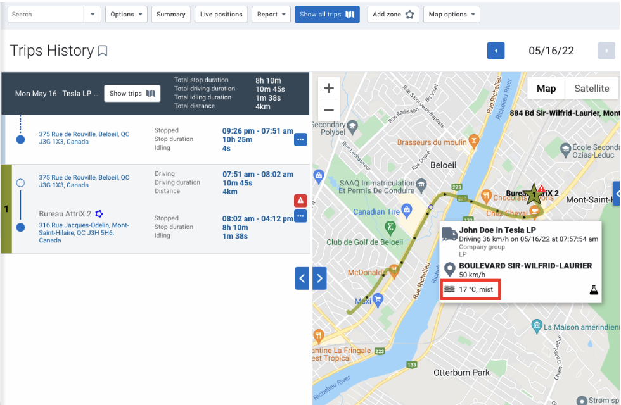This screenshot has width=621, height=405.
Task: Click the Maxi shopping cart marker
Action: pyautogui.click(x=378, y=300)
